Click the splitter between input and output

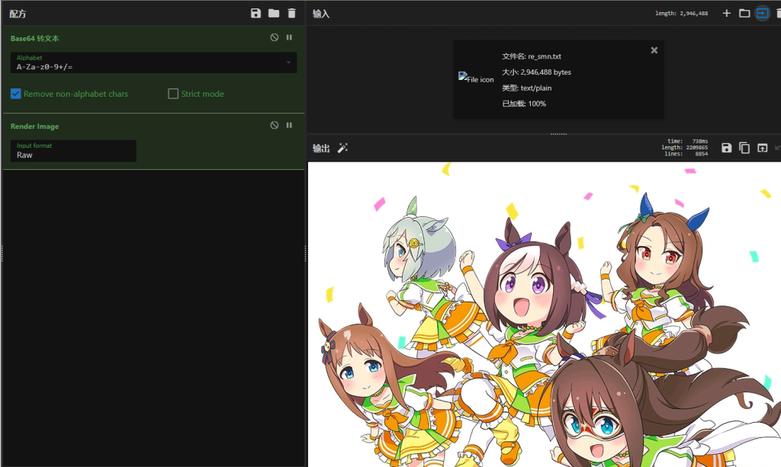tap(558, 134)
